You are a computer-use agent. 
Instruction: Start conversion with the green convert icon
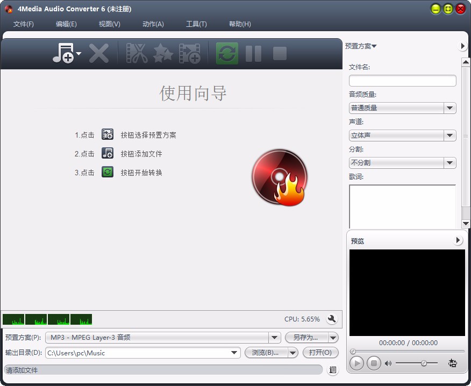(x=226, y=54)
